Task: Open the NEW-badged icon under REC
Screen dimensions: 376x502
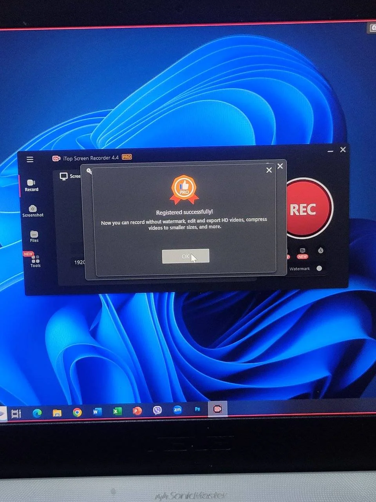Action: [x=302, y=253]
